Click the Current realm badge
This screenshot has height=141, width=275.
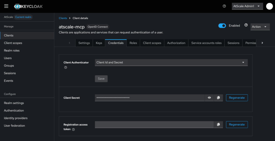coord(23,17)
